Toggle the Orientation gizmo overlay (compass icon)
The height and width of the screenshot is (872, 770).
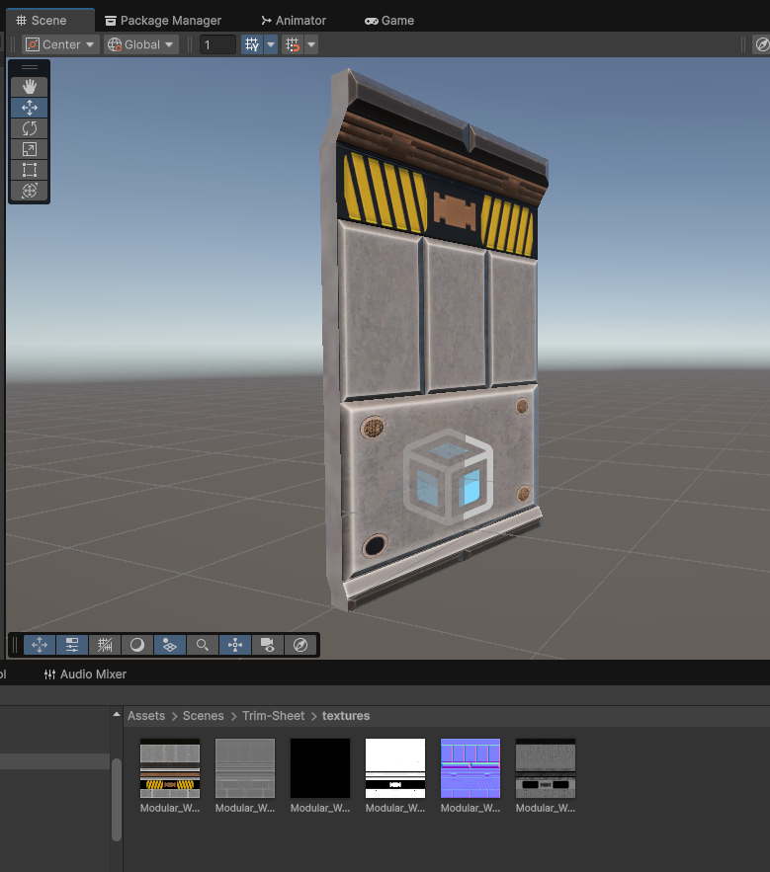(x=300, y=645)
